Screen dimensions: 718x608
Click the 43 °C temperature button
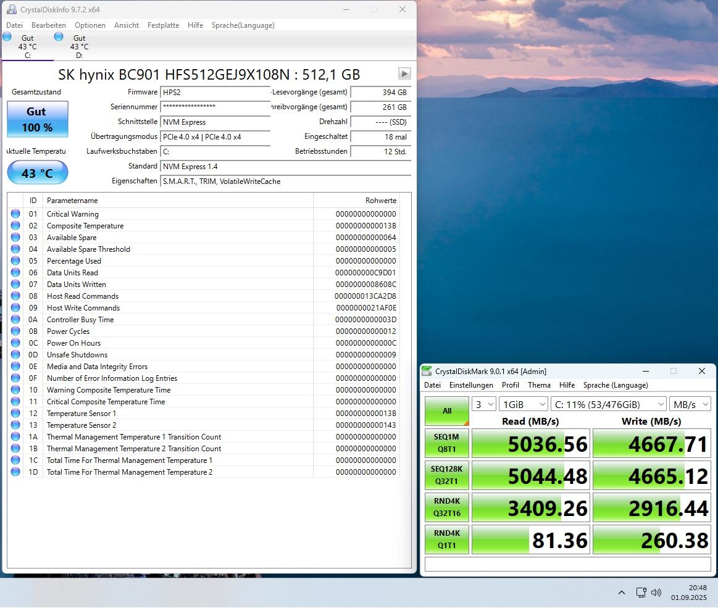(38, 173)
